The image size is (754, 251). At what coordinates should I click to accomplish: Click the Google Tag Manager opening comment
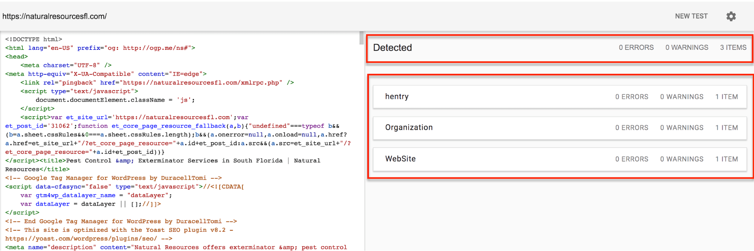coord(114,178)
